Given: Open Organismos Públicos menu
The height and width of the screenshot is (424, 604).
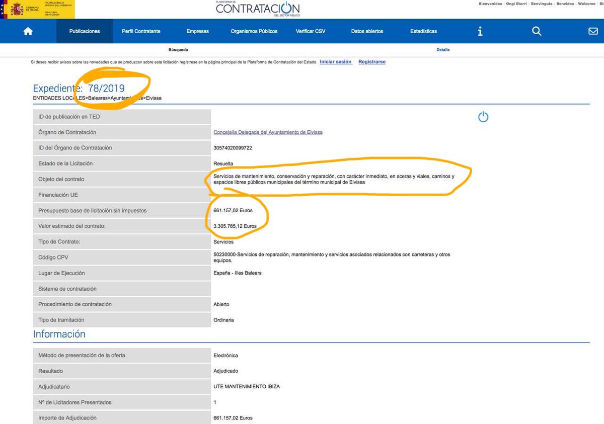Looking at the screenshot, I should (254, 31).
